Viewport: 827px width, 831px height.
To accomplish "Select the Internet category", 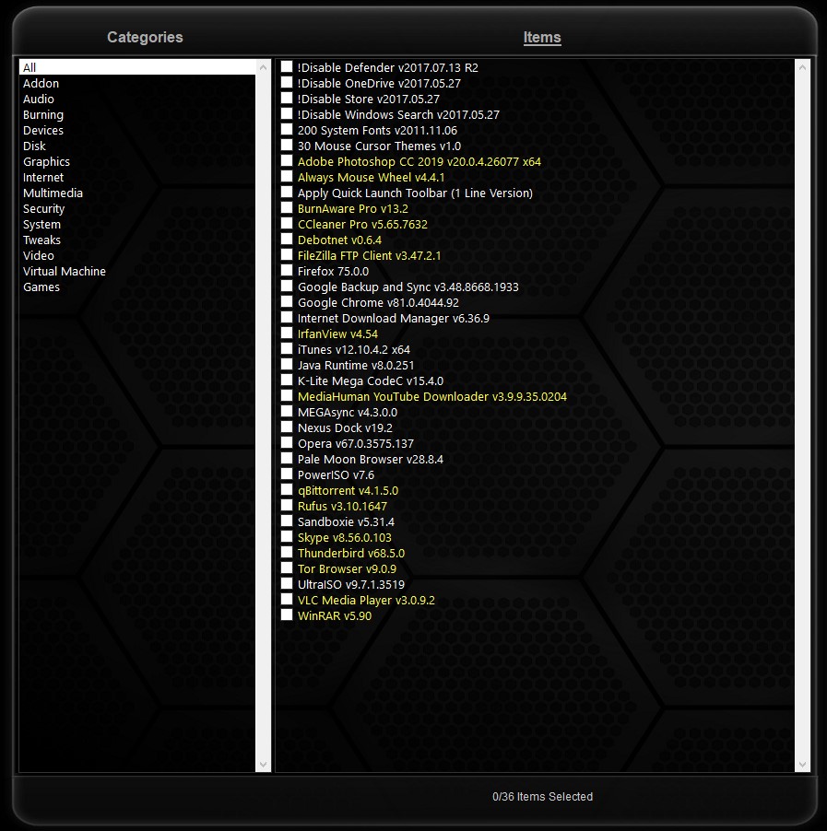I will click(137, 177).
